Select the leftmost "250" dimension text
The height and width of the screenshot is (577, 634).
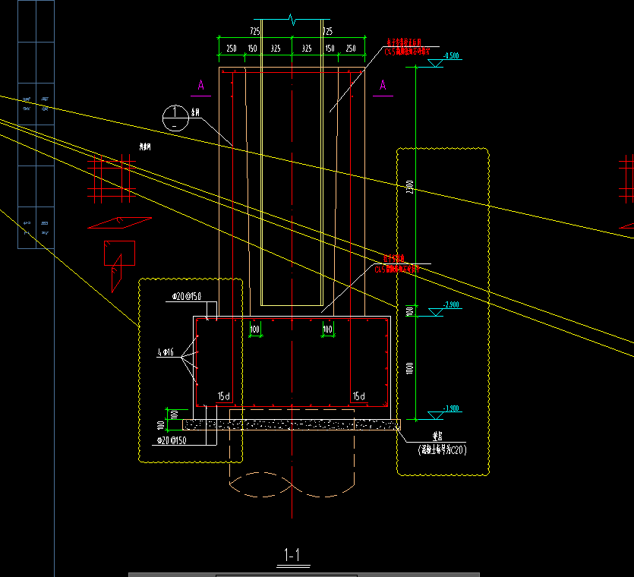pos(232,49)
